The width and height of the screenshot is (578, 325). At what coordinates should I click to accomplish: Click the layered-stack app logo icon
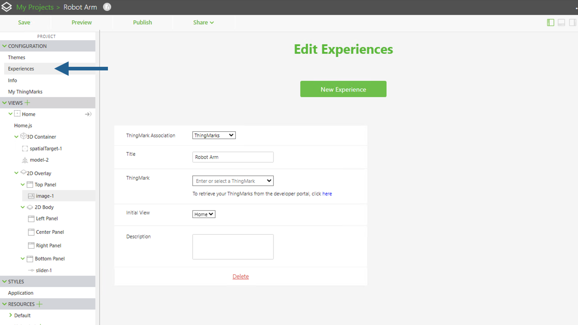pyautogui.click(x=7, y=7)
